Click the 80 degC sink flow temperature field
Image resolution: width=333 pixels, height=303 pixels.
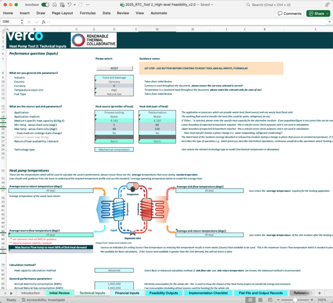tap(209, 191)
